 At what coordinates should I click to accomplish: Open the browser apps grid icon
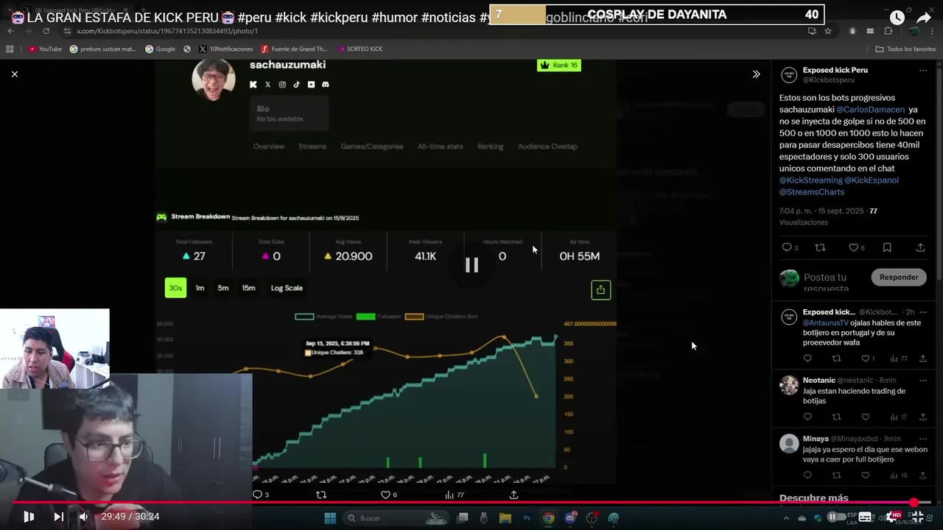tap(10, 49)
